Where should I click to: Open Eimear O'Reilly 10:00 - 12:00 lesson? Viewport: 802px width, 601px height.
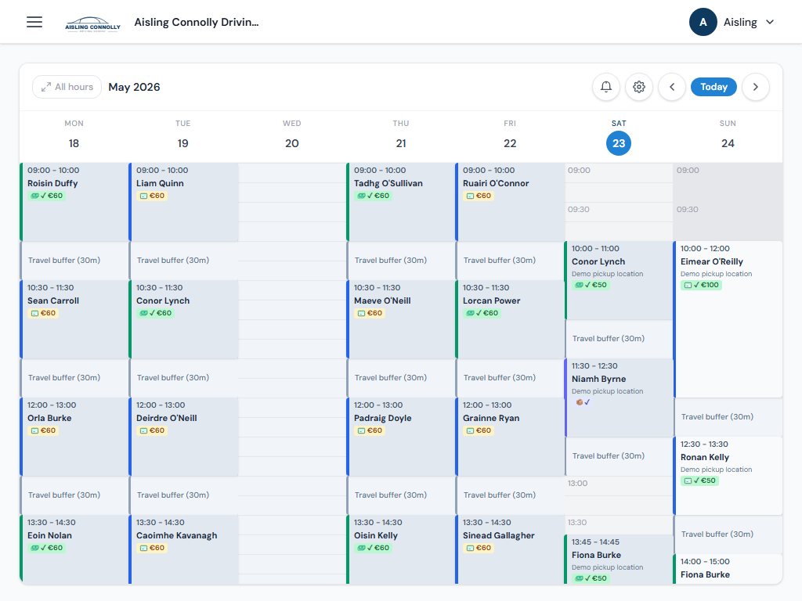tap(728, 319)
